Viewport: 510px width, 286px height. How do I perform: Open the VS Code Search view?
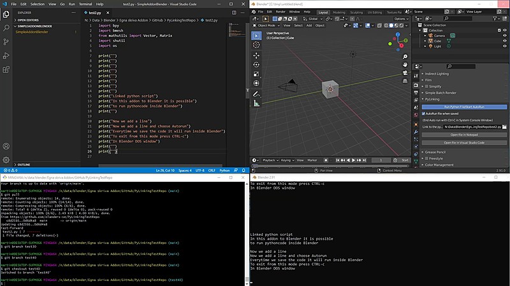click(6, 28)
